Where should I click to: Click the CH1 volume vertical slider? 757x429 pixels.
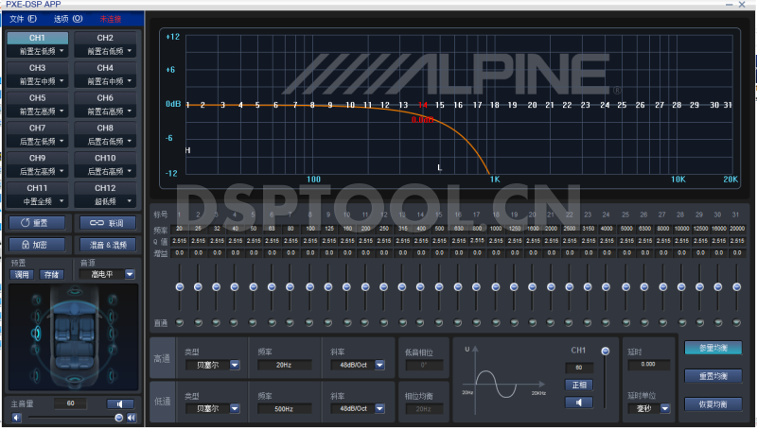(x=605, y=378)
